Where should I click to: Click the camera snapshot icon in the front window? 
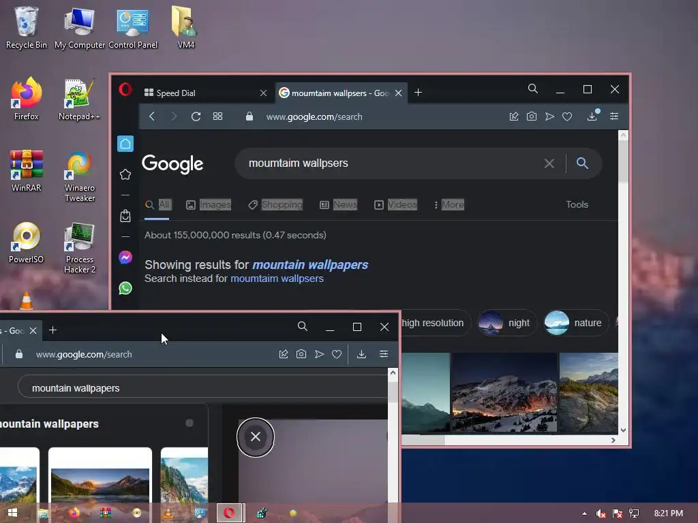click(301, 354)
